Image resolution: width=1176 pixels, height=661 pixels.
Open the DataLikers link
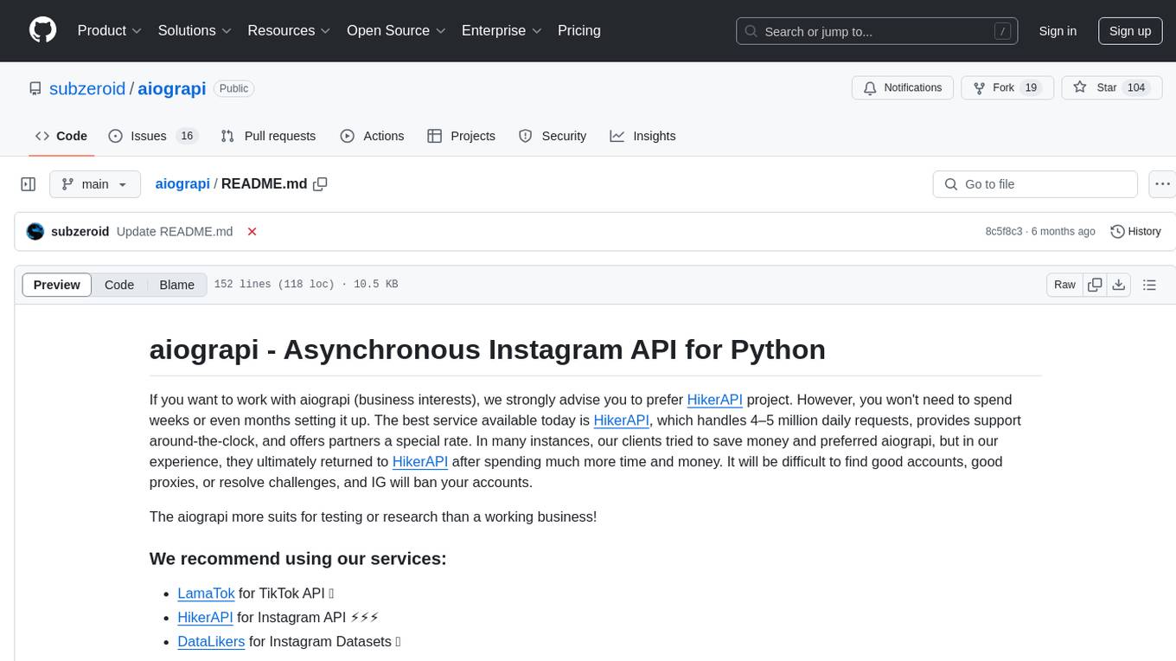pyautogui.click(x=211, y=642)
